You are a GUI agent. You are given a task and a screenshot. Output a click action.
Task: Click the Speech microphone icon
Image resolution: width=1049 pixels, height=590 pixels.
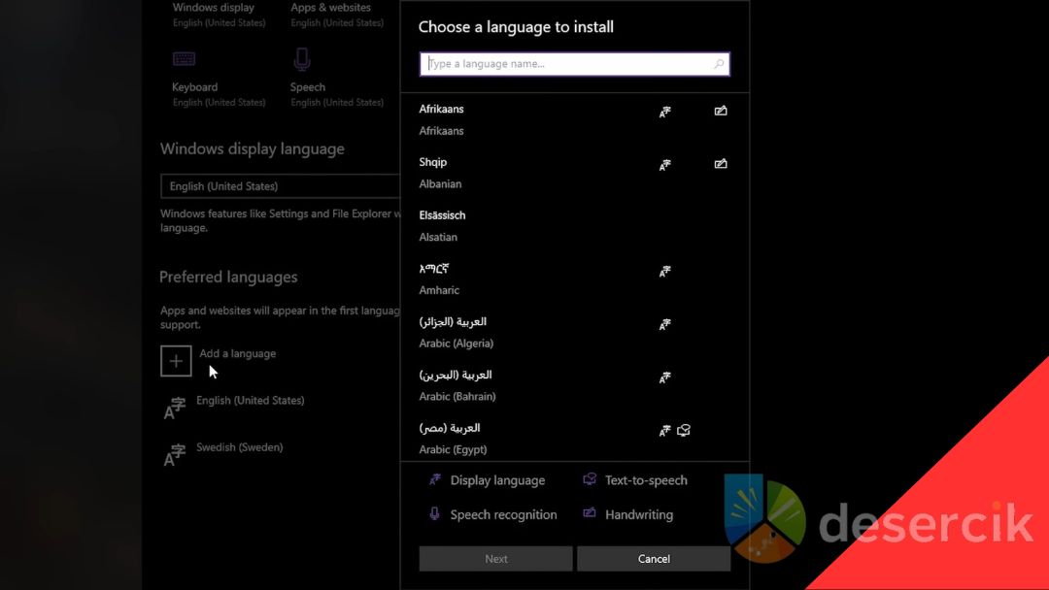pos(301,60)
